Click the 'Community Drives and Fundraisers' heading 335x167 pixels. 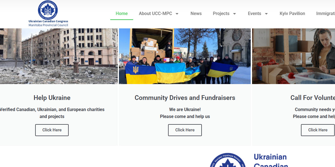tap(185, 98)
